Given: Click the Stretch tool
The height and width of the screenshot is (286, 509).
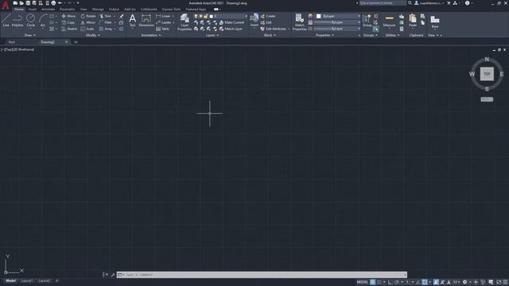Looking at the screenshot, I should [x=69, y=29].
